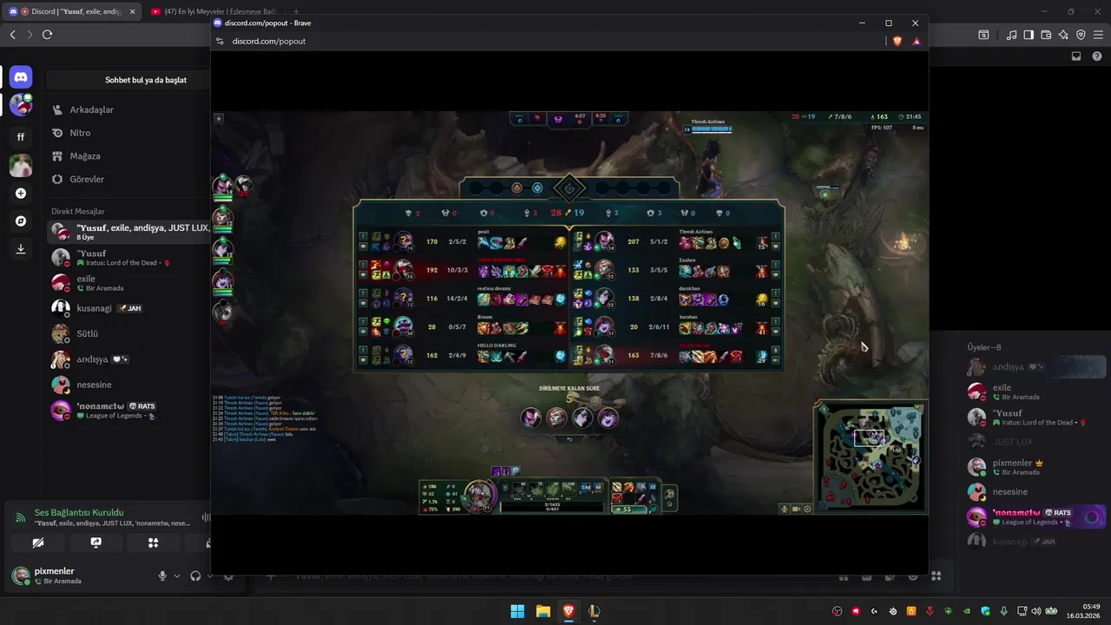
Task: Toggle Brave sidebar panel icon
Action: [x=1029, y=35]
